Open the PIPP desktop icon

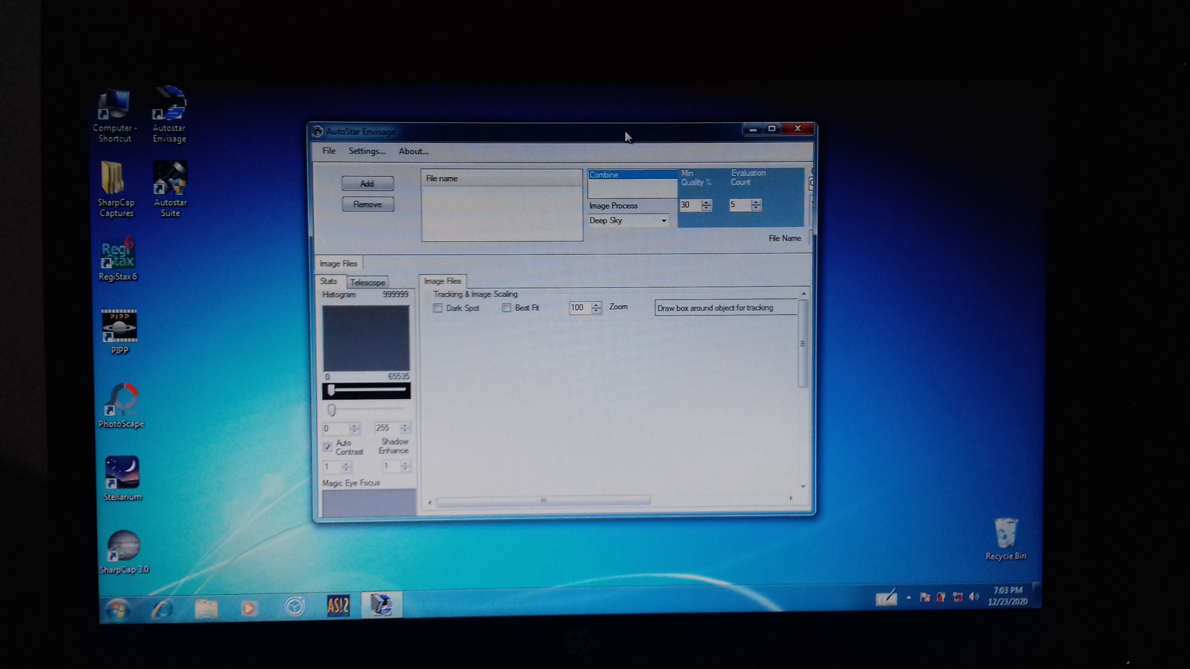[x=119, y=332]
